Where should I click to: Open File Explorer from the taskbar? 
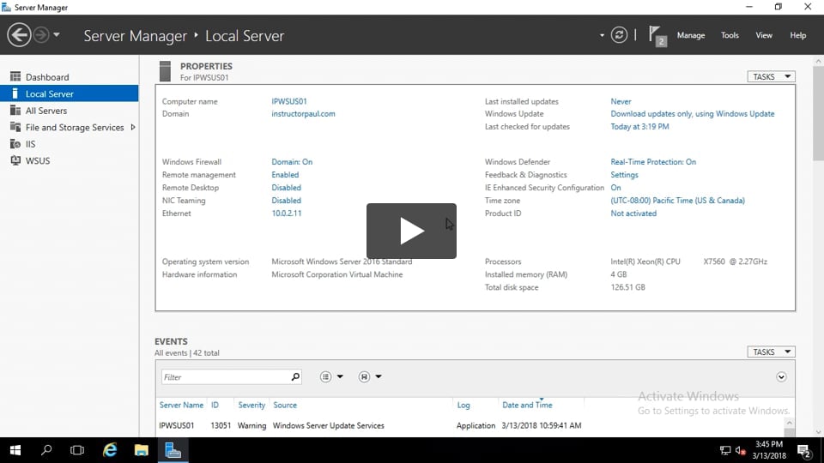[142, 450]
